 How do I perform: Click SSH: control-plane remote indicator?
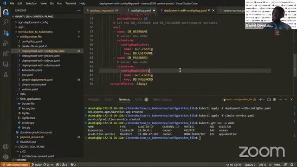point(15,165)
